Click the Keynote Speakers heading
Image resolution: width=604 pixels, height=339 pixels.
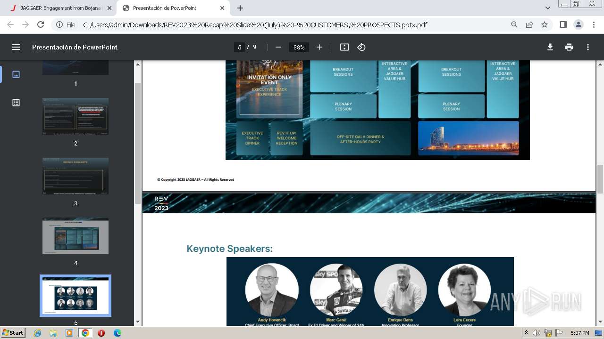[x=230, y=249]
